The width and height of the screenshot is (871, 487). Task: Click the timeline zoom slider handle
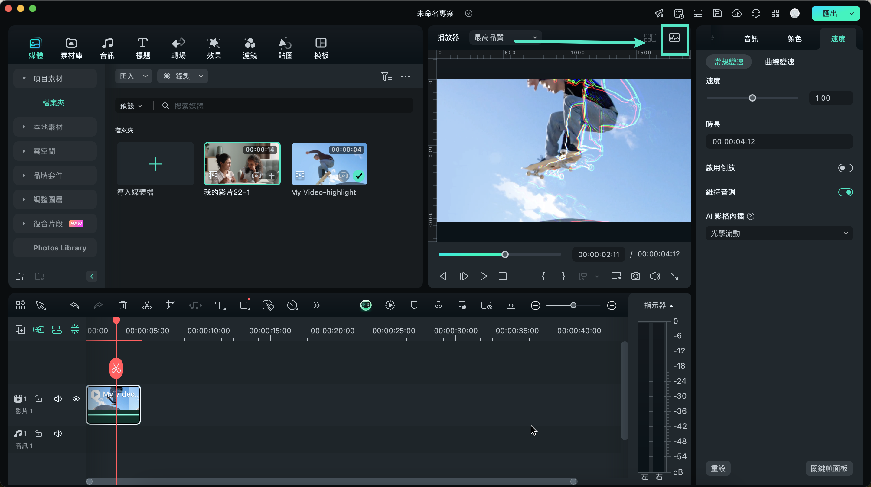pos(573,305)
